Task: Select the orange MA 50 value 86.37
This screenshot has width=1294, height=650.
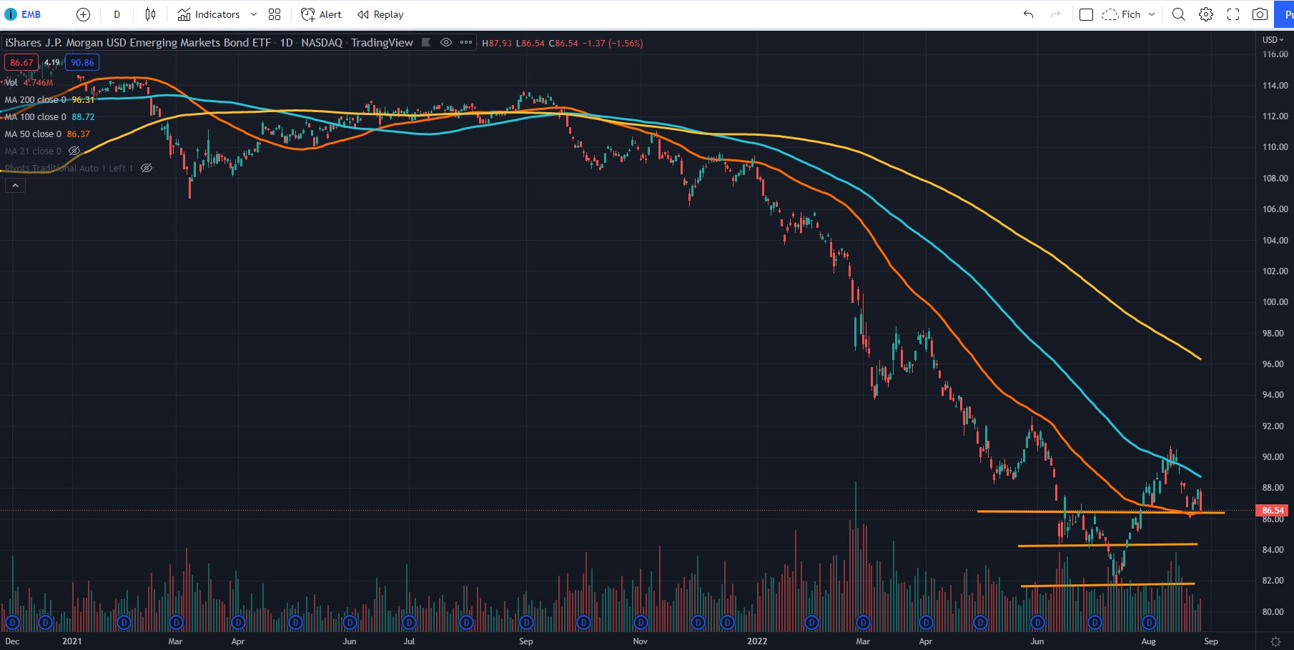Action: (x=79, y=134)
